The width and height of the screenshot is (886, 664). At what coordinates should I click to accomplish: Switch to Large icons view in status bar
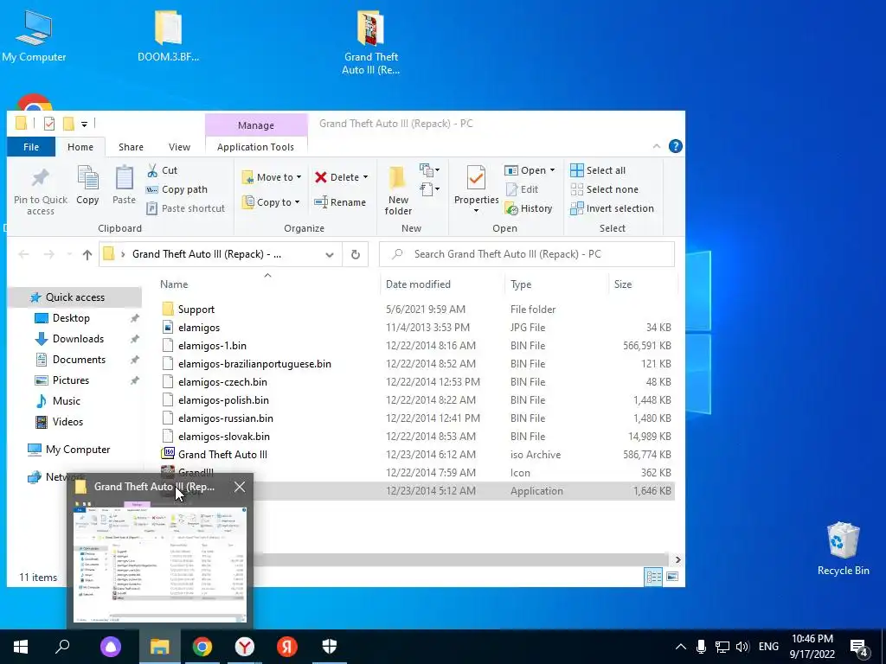point(672,577)
